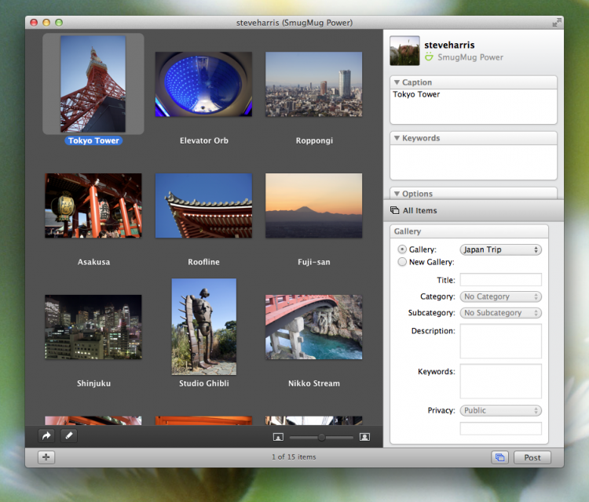Select the Roofline thumbnail
Viewport: 589px width, 502px height.
pos(203,206)
